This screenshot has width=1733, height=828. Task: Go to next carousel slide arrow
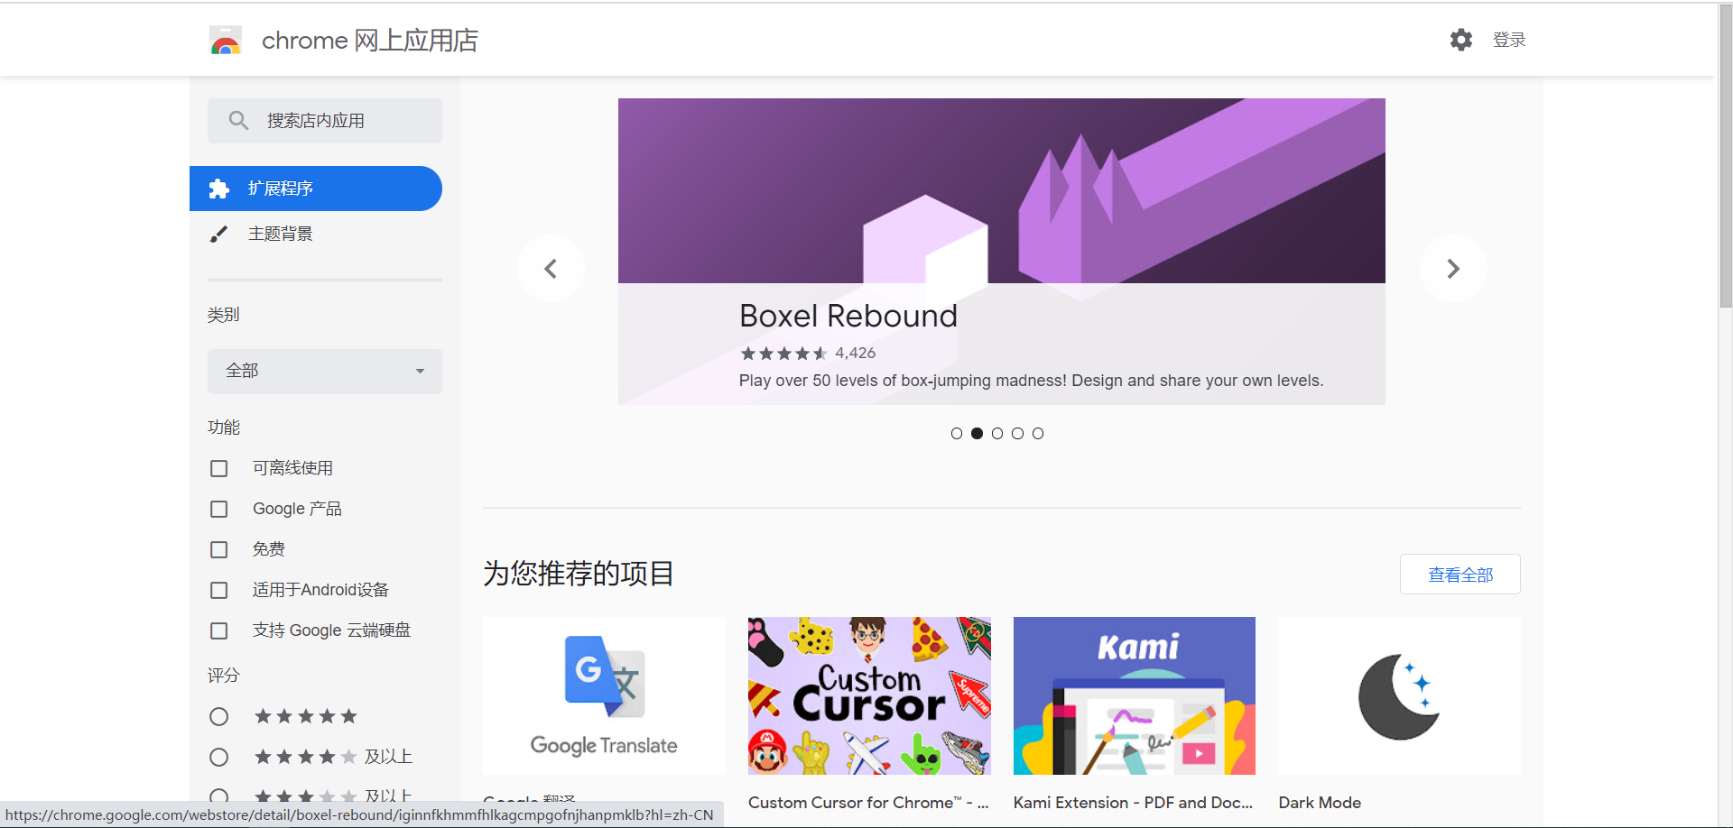[x=1453, y=269]
